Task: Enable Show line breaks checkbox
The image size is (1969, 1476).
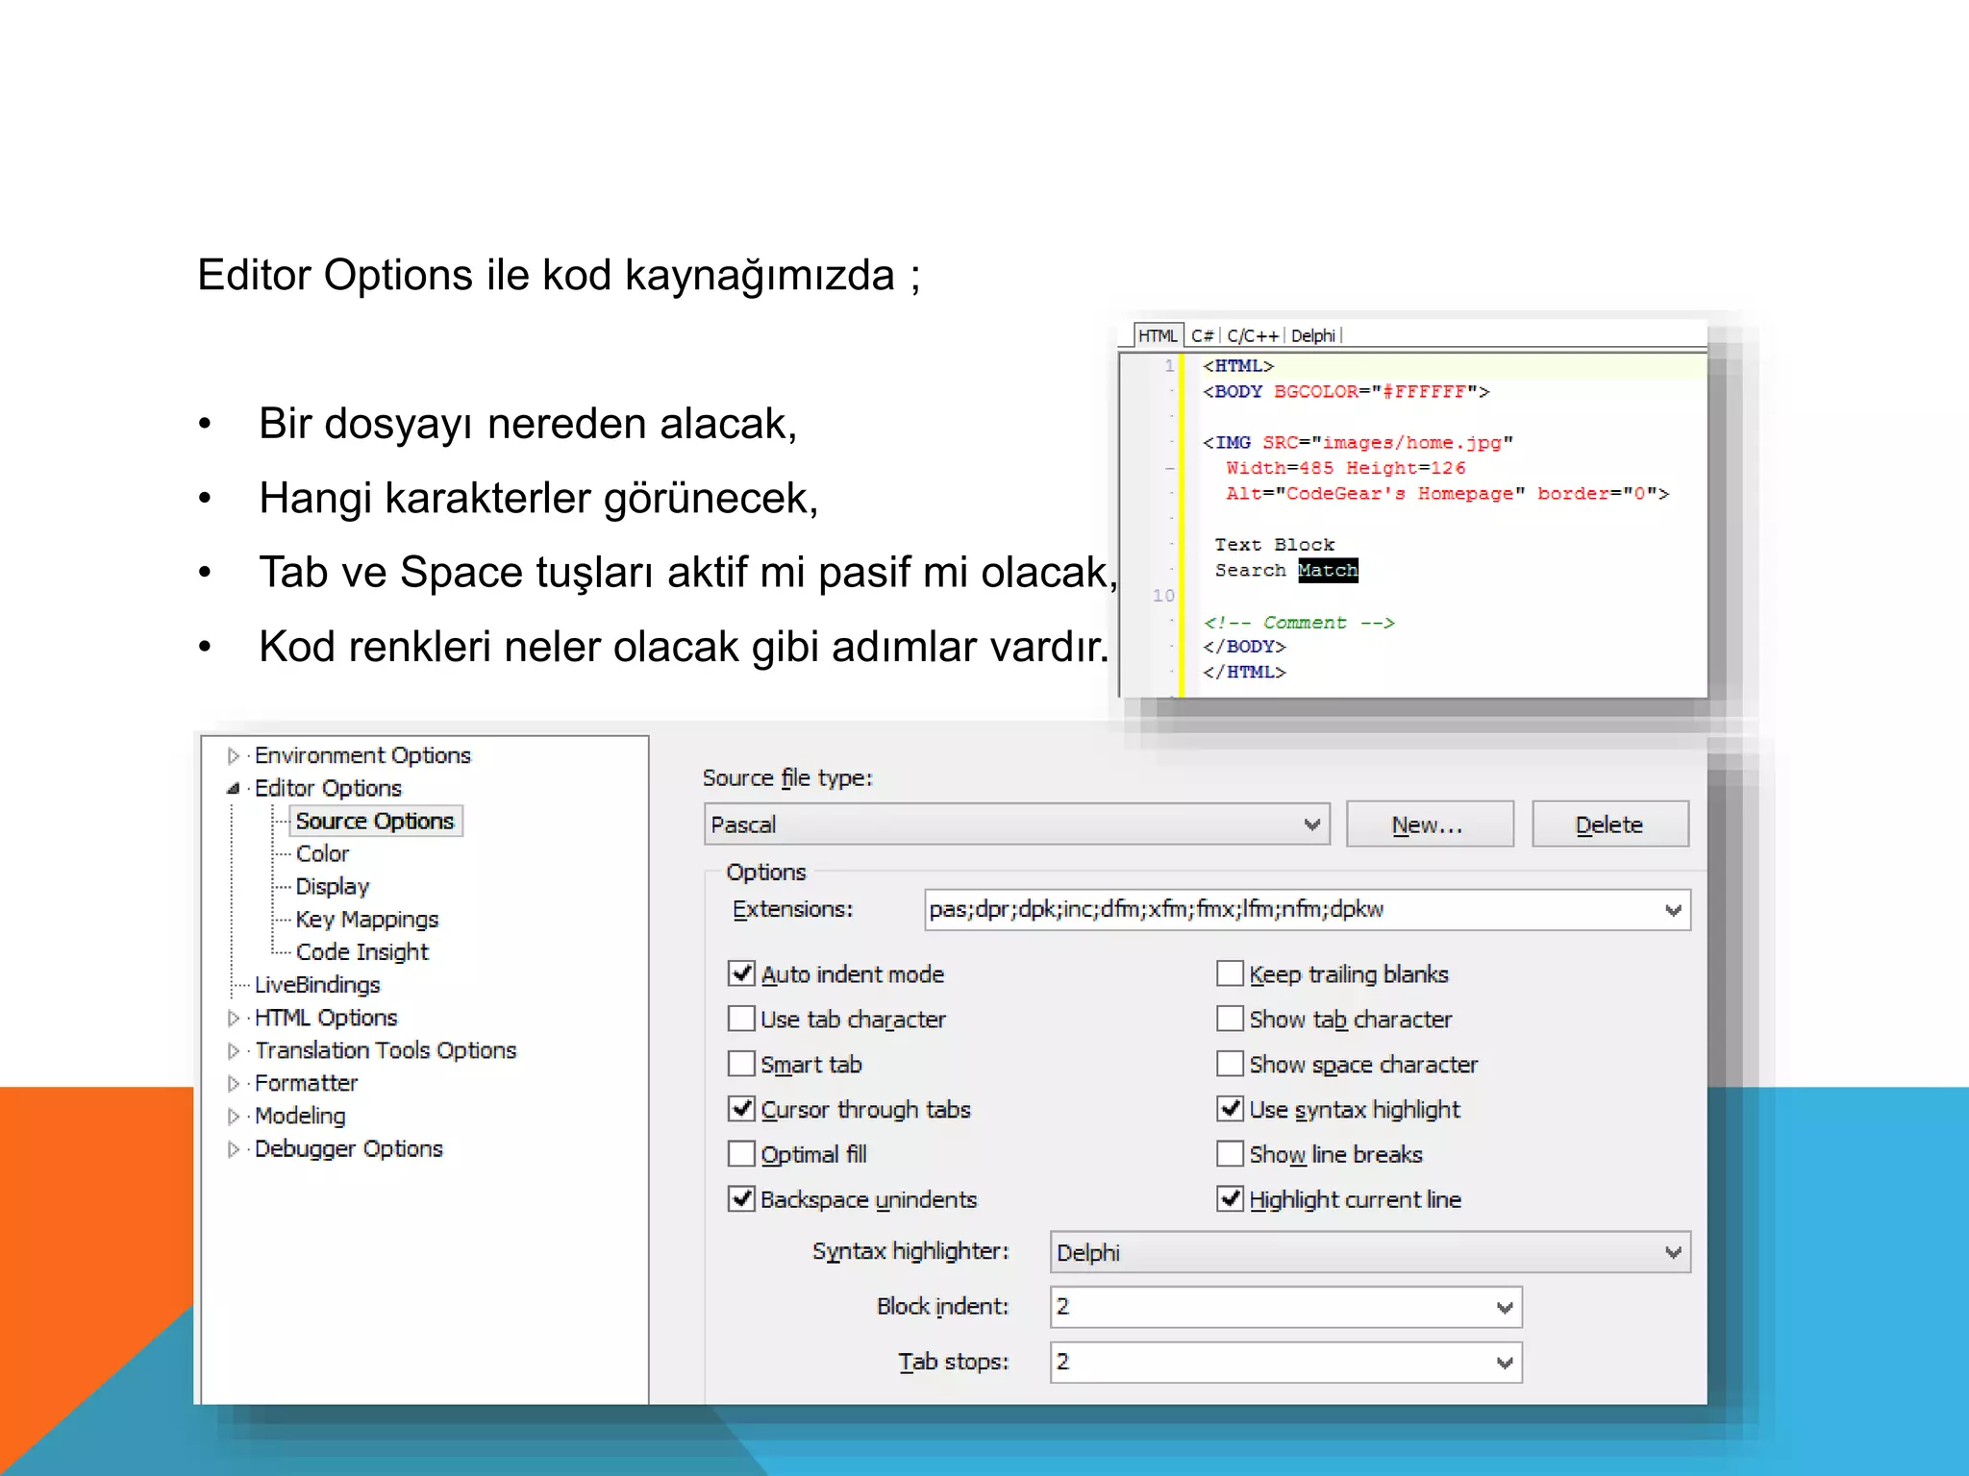Action: [1230, 1153]
